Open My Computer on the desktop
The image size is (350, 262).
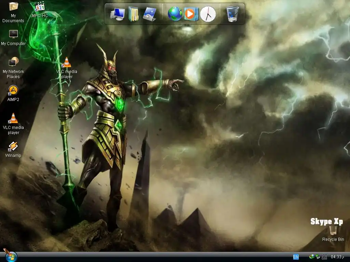(13, 38)
